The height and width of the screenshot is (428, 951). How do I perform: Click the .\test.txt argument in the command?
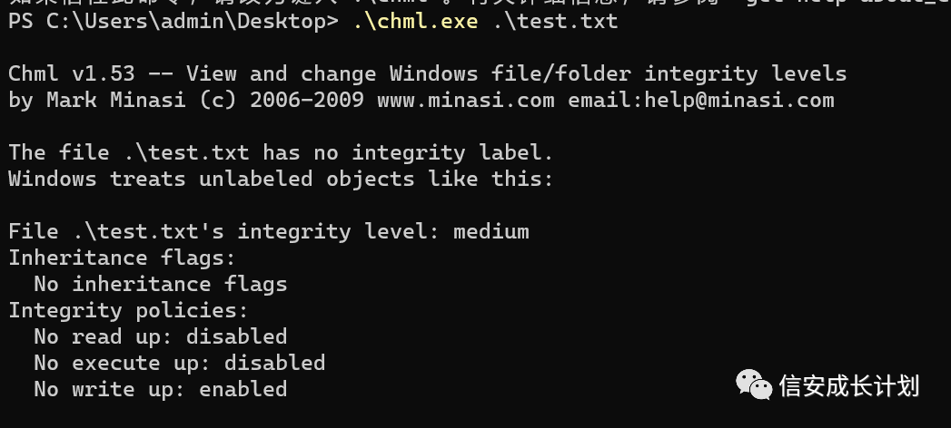(x=556, y=21)
